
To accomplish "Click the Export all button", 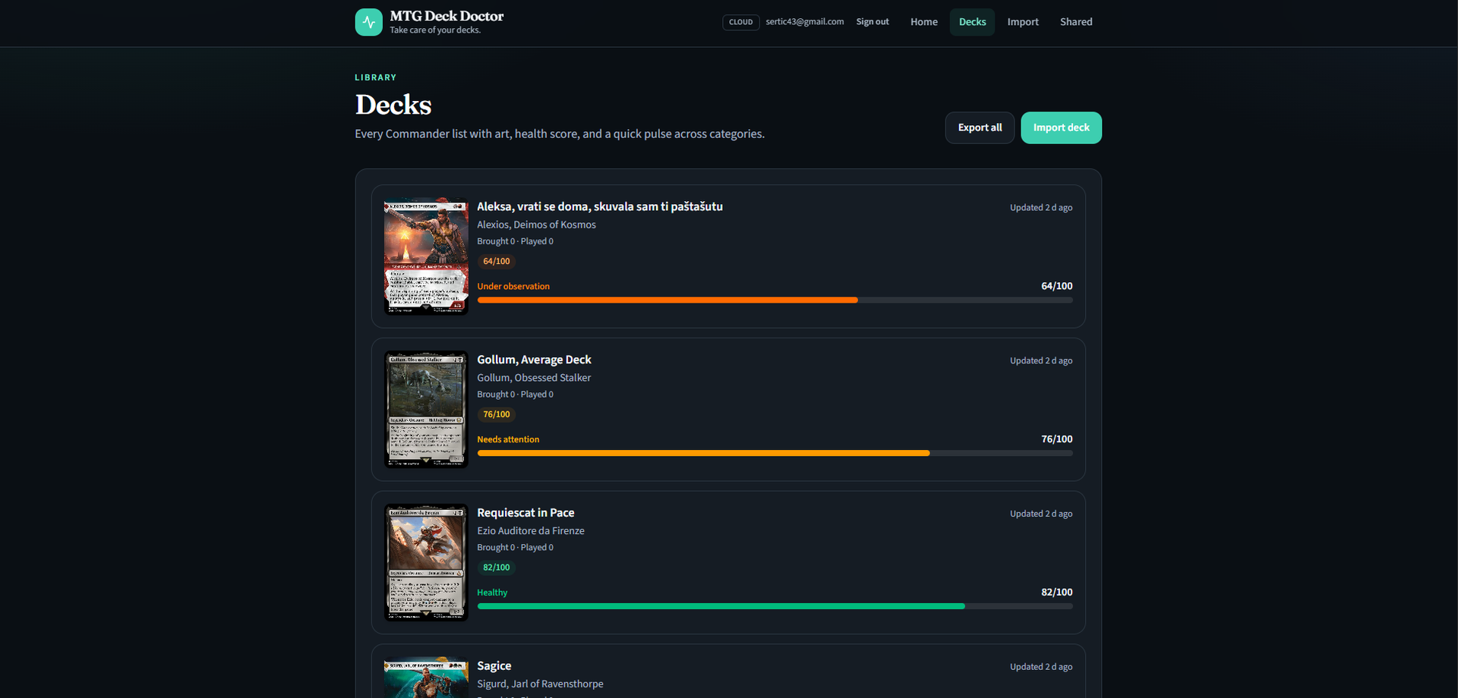I will [980, 127].
